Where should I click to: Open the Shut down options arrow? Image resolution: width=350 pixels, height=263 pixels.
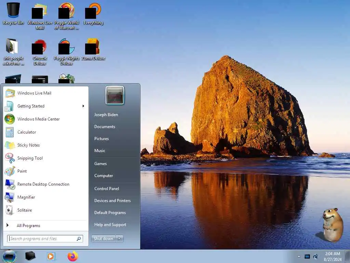coord(119,239)
